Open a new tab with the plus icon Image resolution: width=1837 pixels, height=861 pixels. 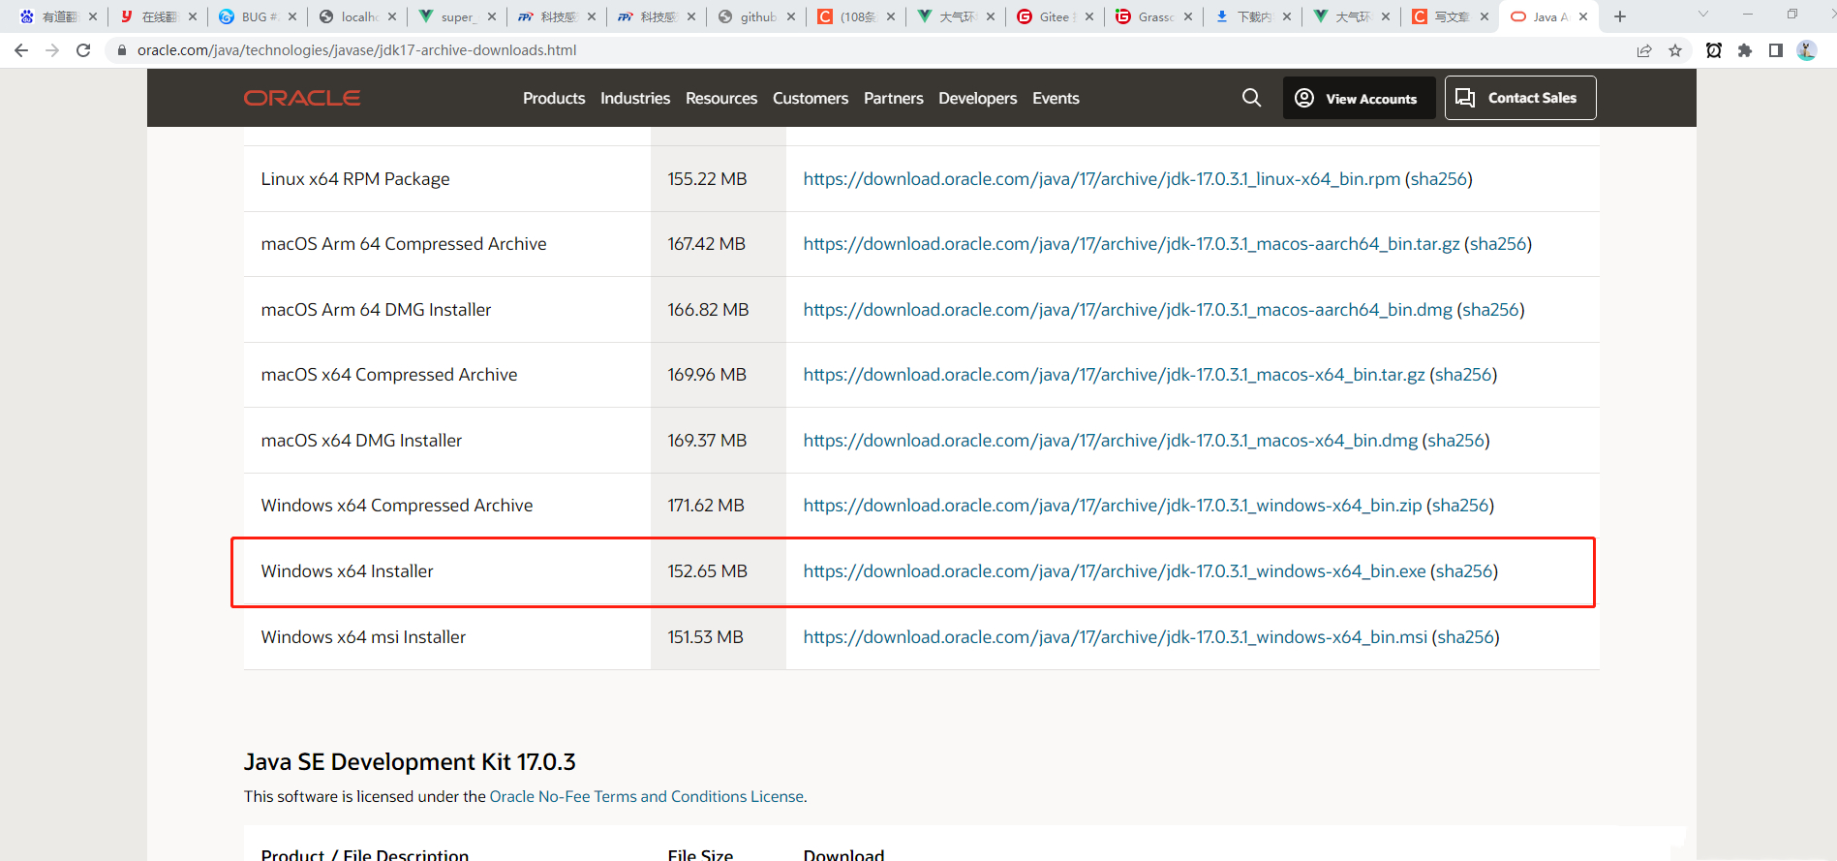tap(1620, 16)
